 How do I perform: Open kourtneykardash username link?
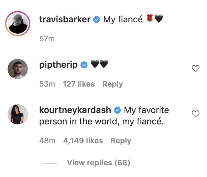pos(75,111)
